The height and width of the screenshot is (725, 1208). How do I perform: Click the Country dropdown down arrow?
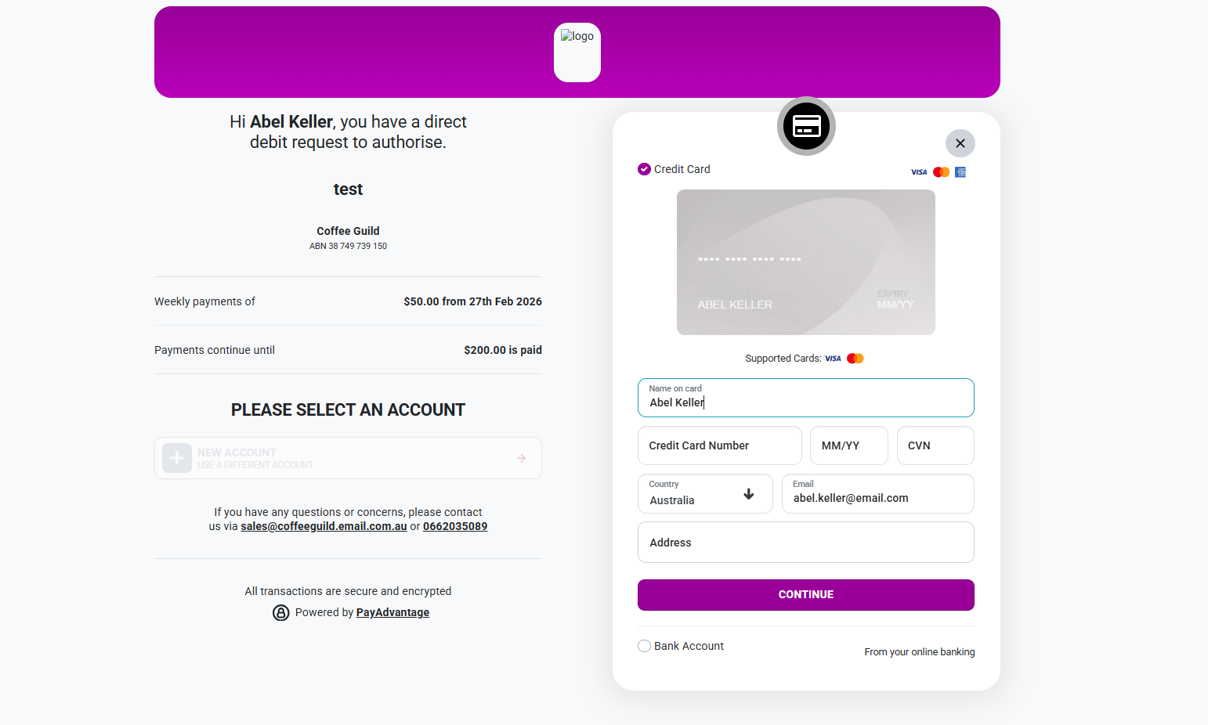(748, 494)
